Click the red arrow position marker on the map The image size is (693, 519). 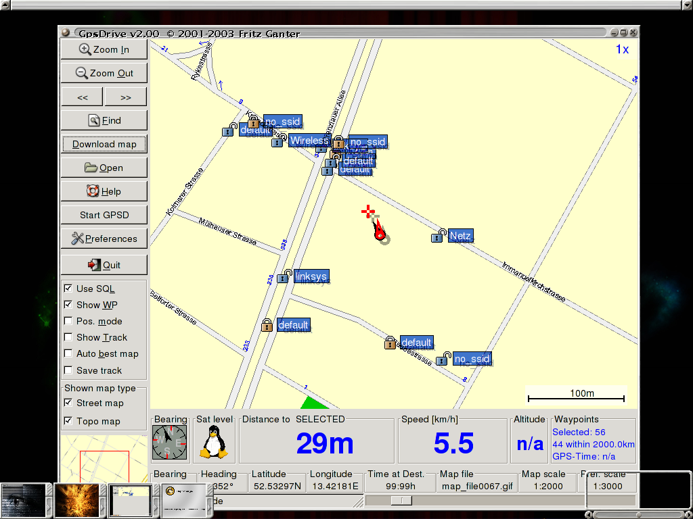pos(379,231)
